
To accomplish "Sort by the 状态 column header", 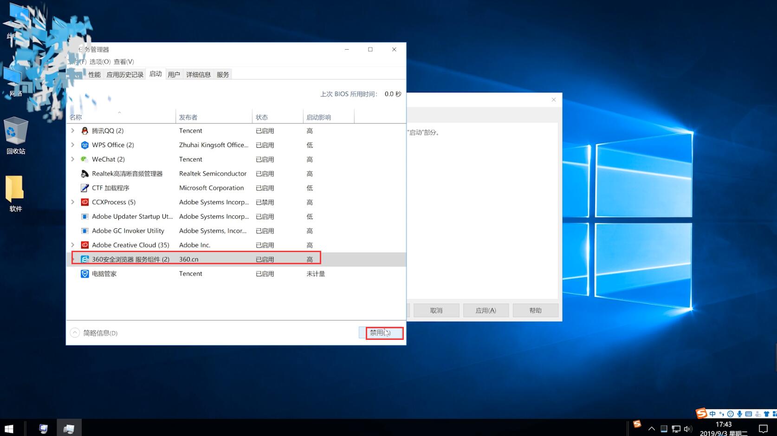I will coord(278,117).
